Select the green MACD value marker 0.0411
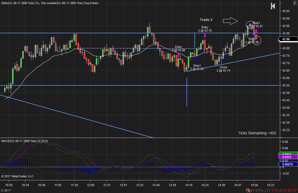The width and height of the screenshot is (298, 193). coord(288,153)
